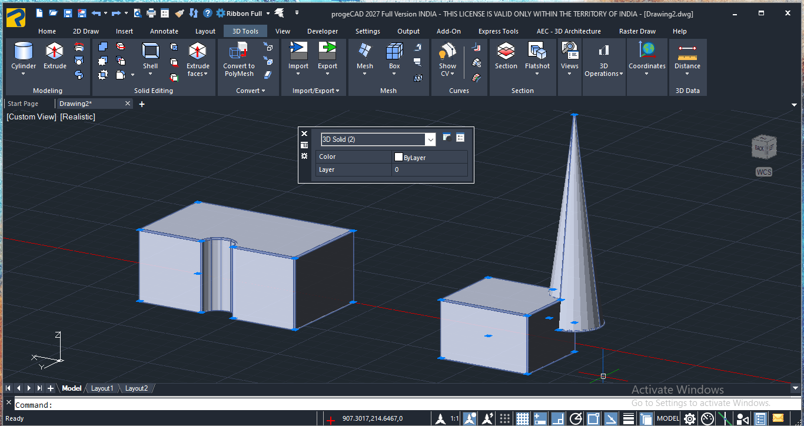The image size is (804, 426).
Task: Click the view cube in the viewport
Action: [764, 147]
